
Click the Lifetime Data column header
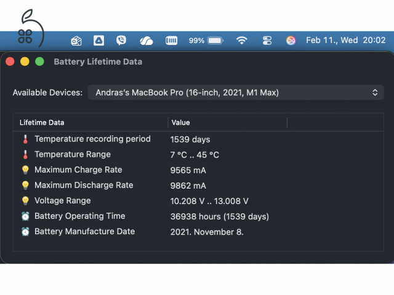[x=42, y=122]
